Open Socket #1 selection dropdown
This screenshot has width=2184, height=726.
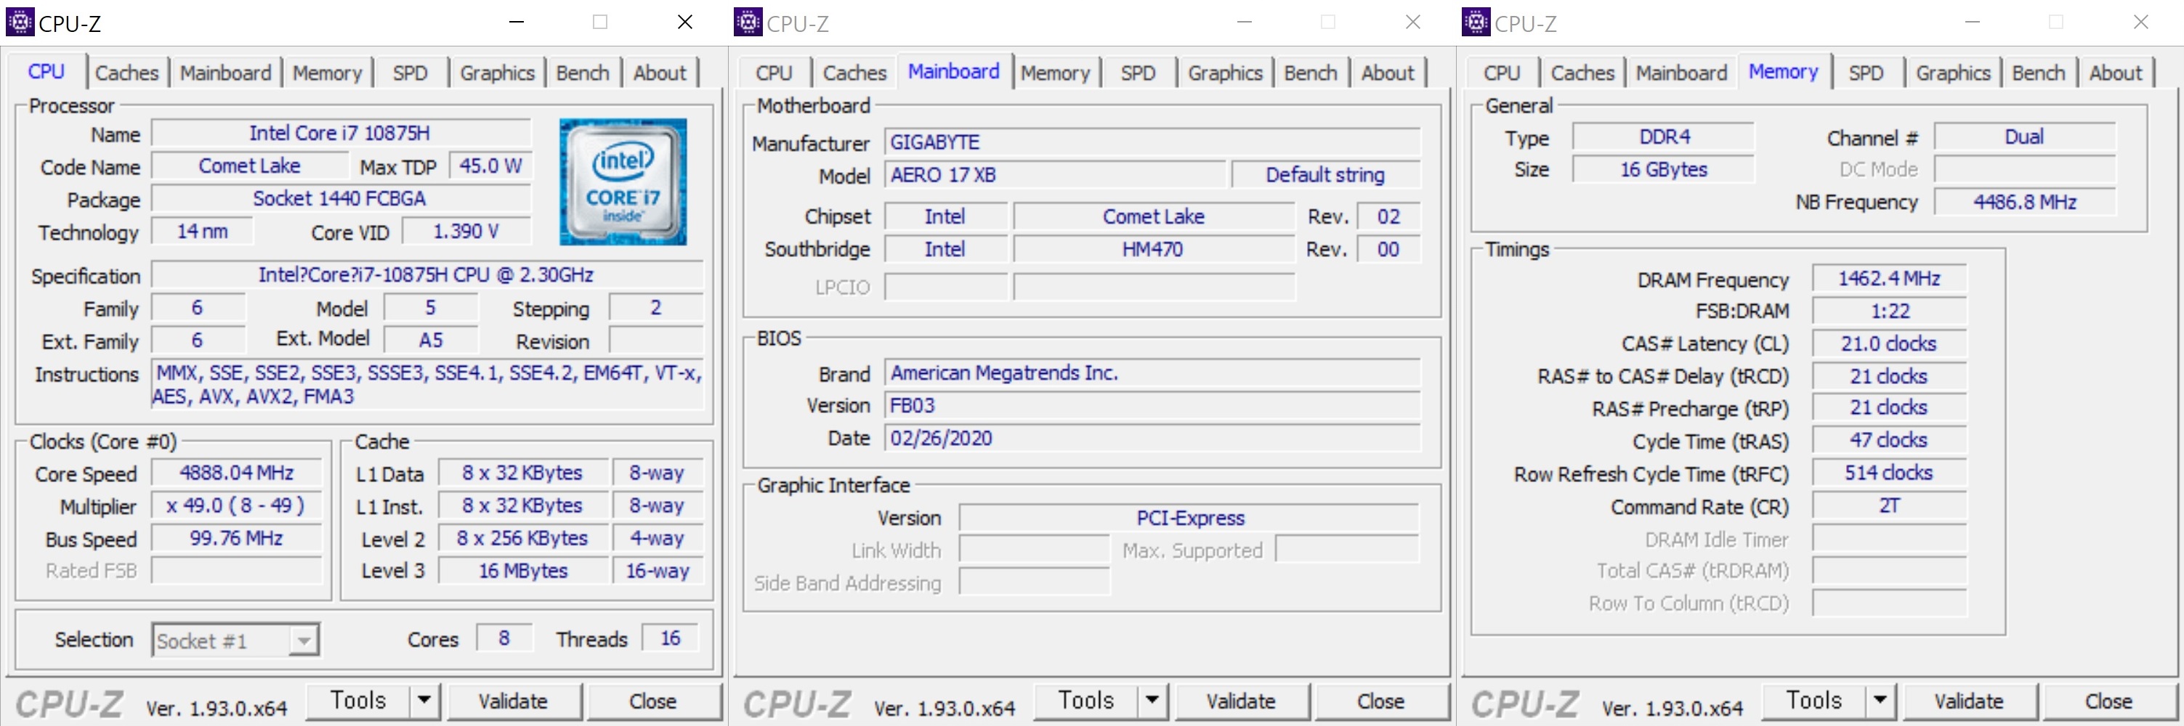235,640
